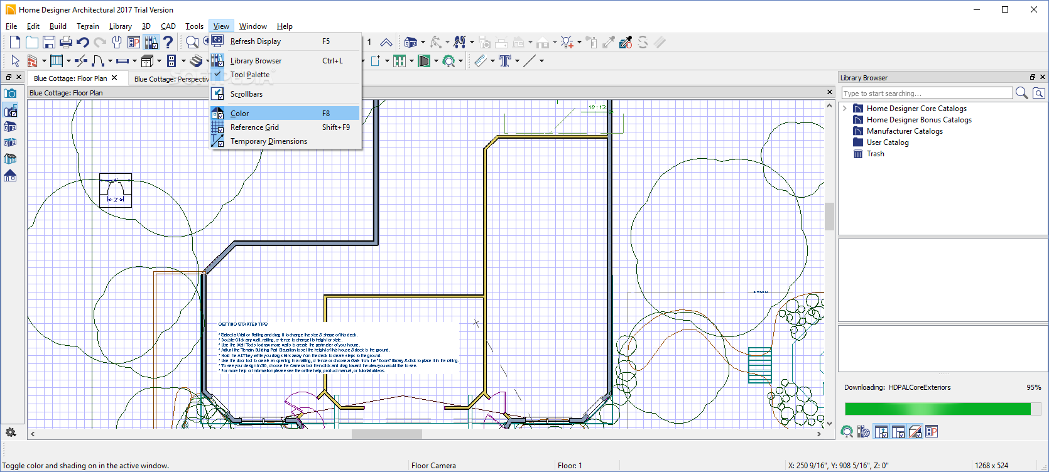Click the horizontal scrollbar thumb
This screenshot has width=1049, height=472.
pos(387,434)
